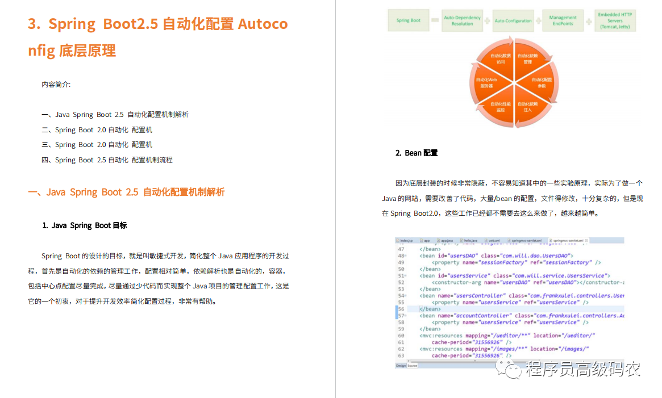The image size is (662, 398).
Task: Click code line 63 cache-period="31556926"
Action: (472, 356)
